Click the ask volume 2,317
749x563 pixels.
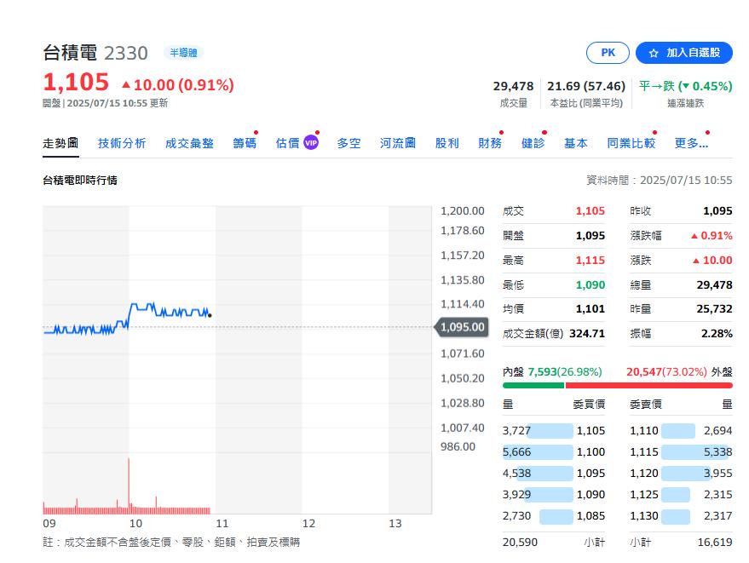coord(718,515)
